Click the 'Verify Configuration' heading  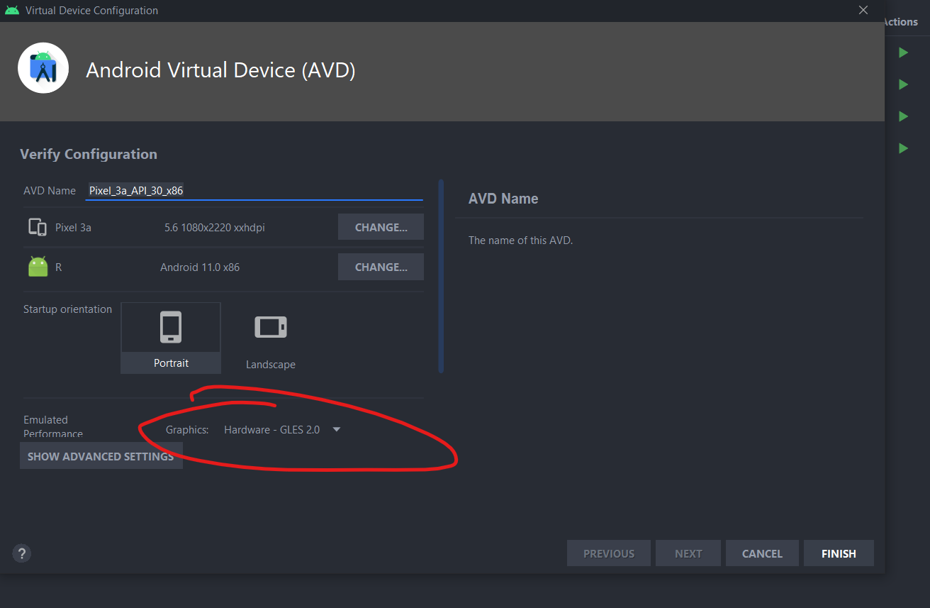[x=89, y=154]
